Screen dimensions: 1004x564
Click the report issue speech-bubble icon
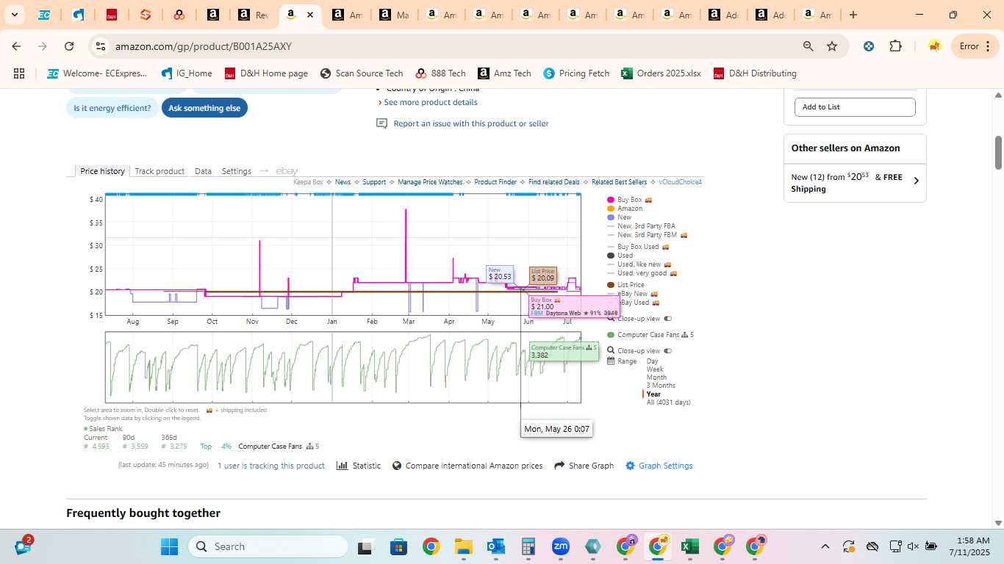click(x=381, y=123)
